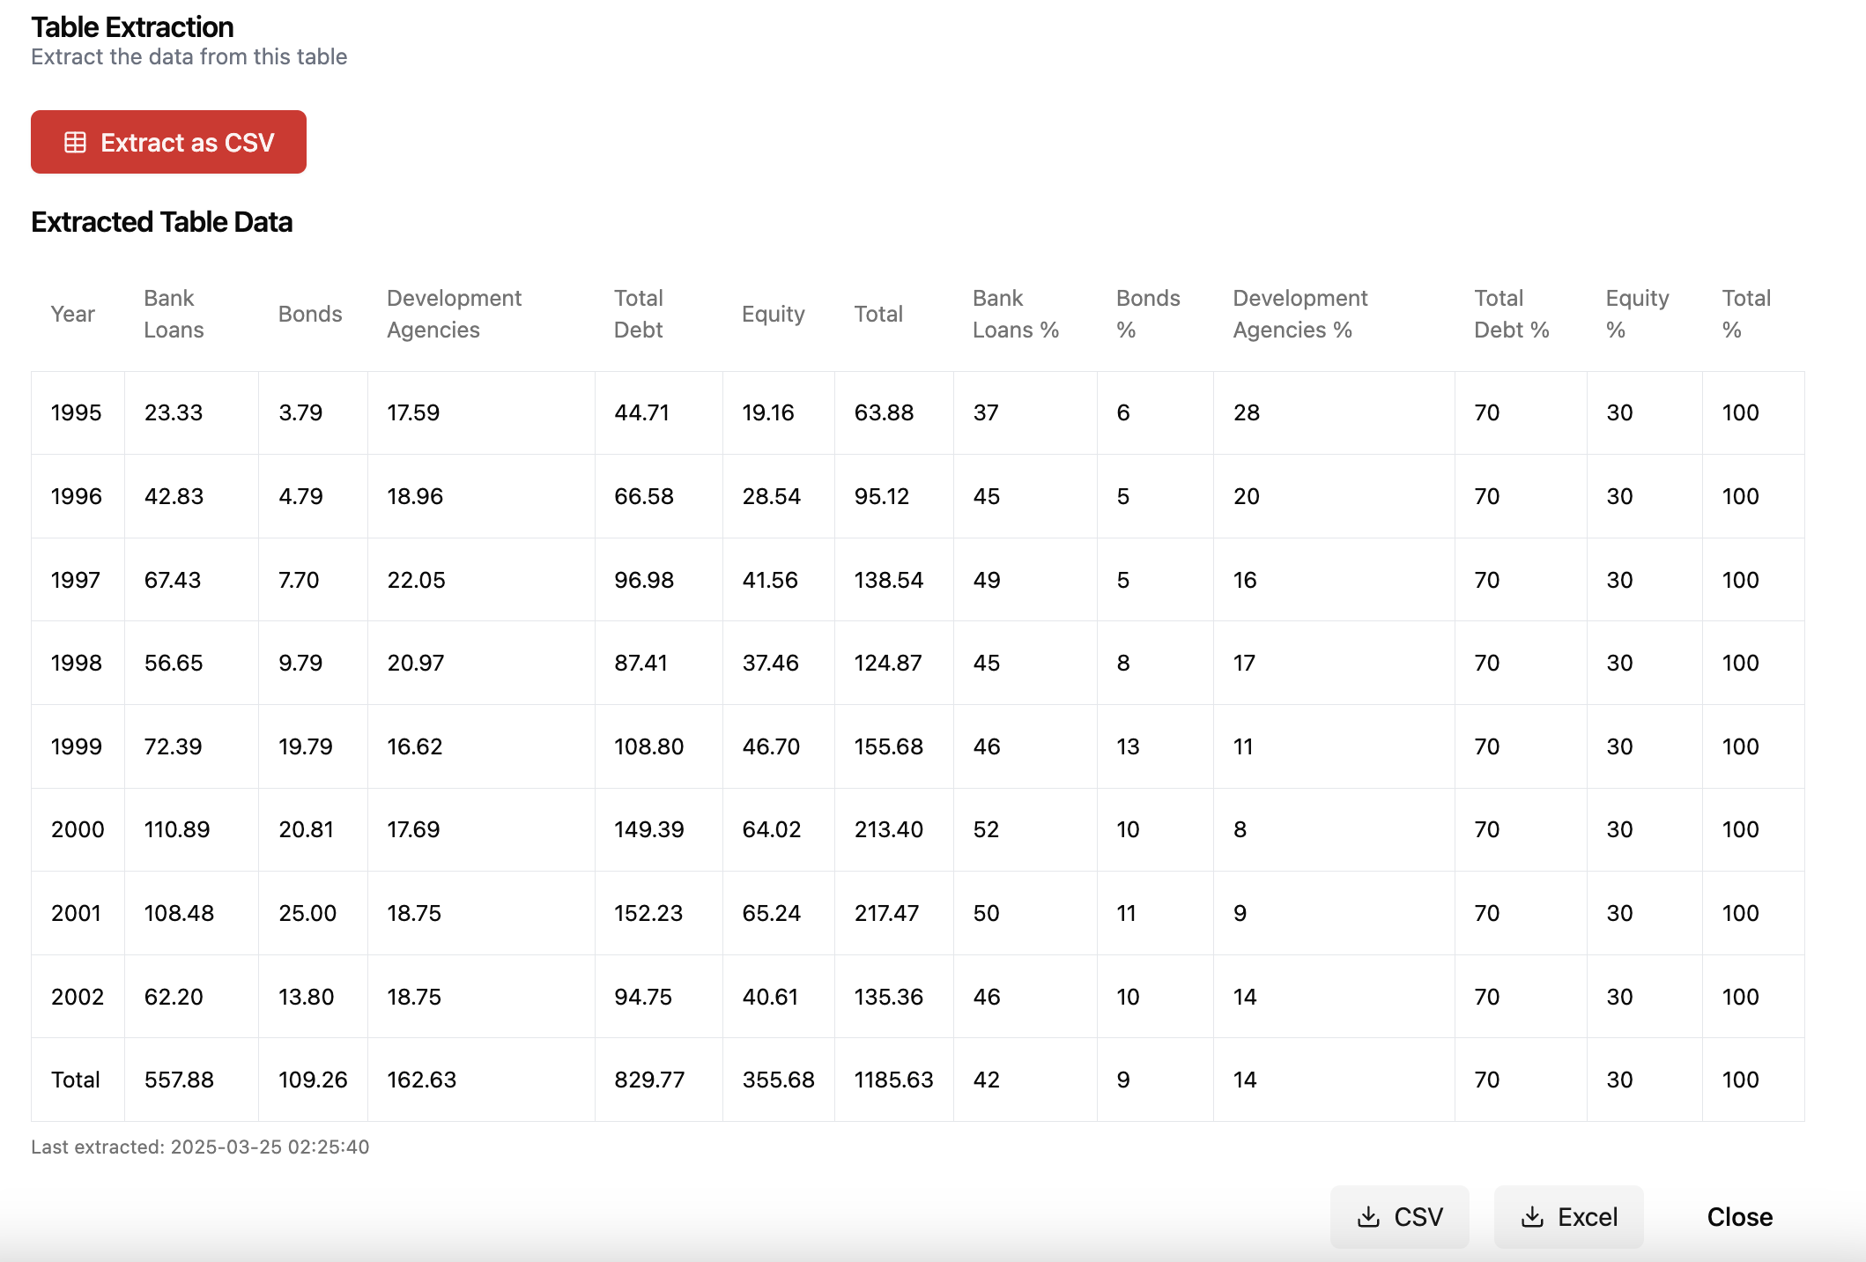Click total value 63.88

click(x=884, y=412)
